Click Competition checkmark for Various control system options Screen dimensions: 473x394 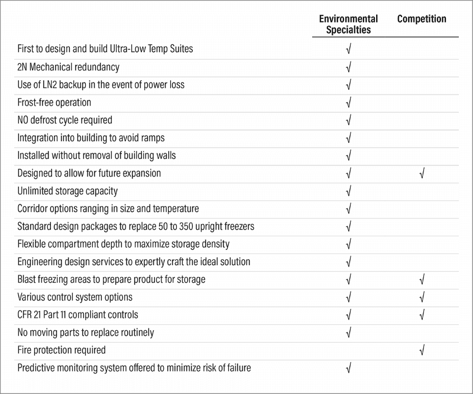[x=422, y=298]
